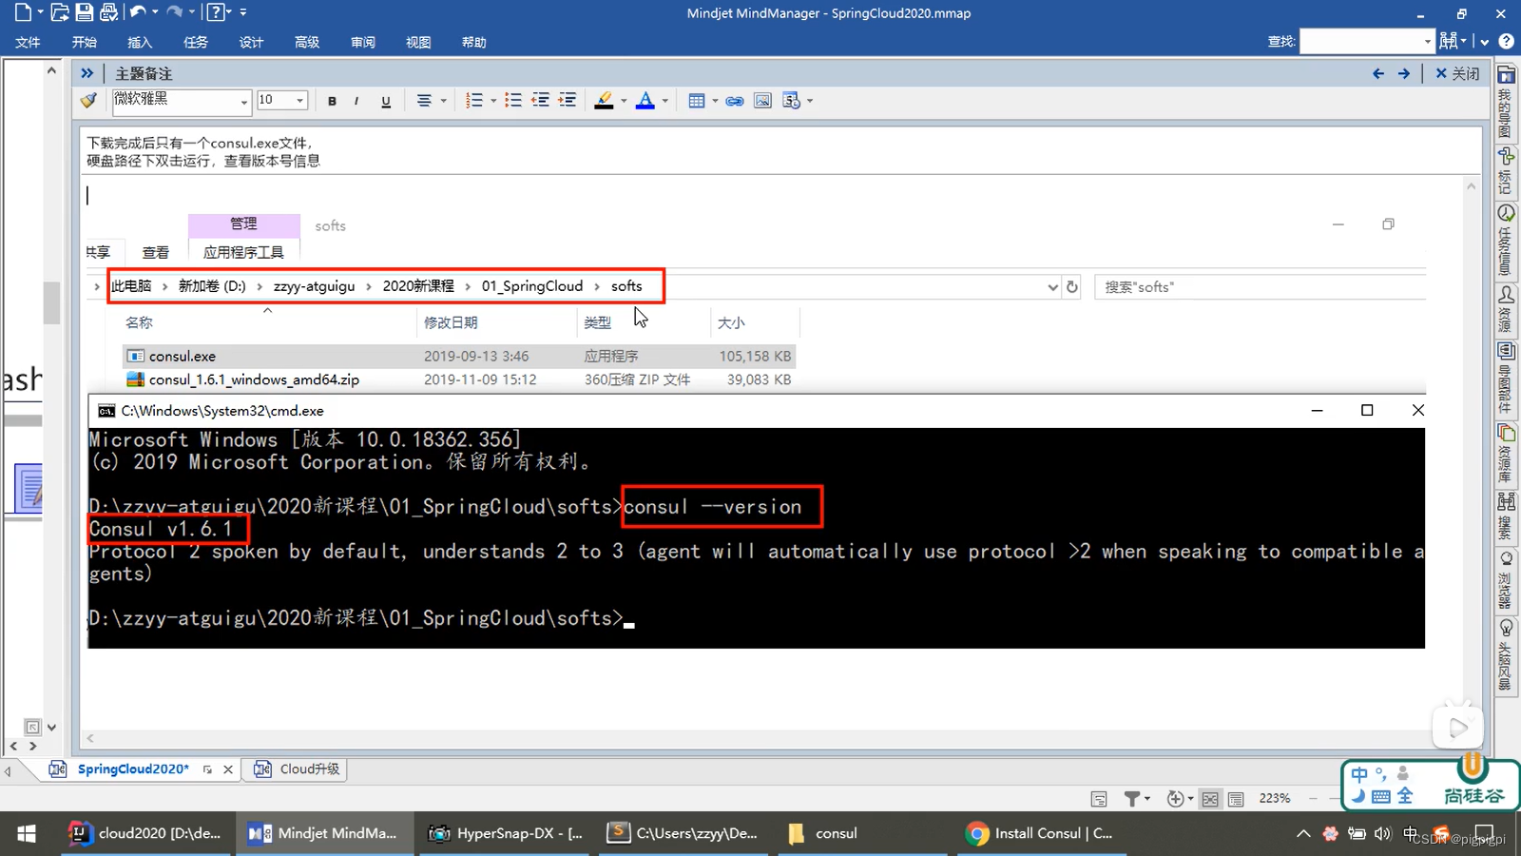Toggle fit map view status icon
The image size is (1521, 856).
[1210, 799]
